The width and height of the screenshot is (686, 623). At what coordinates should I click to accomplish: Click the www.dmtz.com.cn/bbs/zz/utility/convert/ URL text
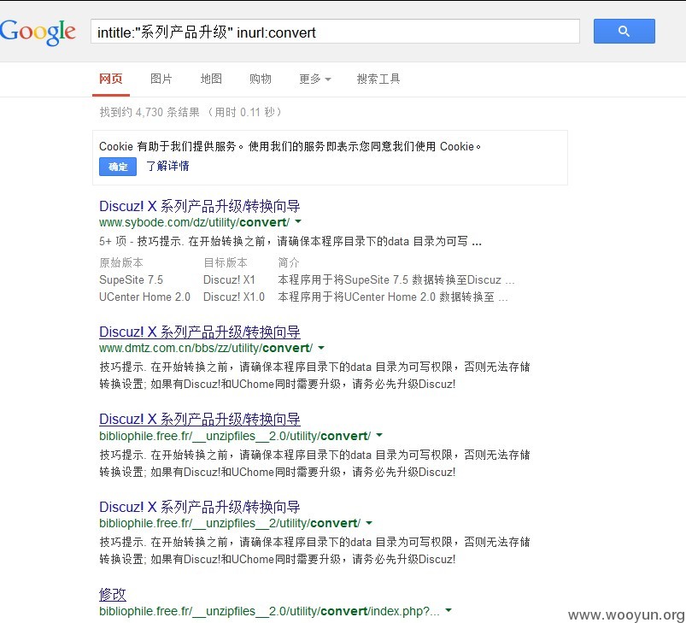[x=206, y=349]
